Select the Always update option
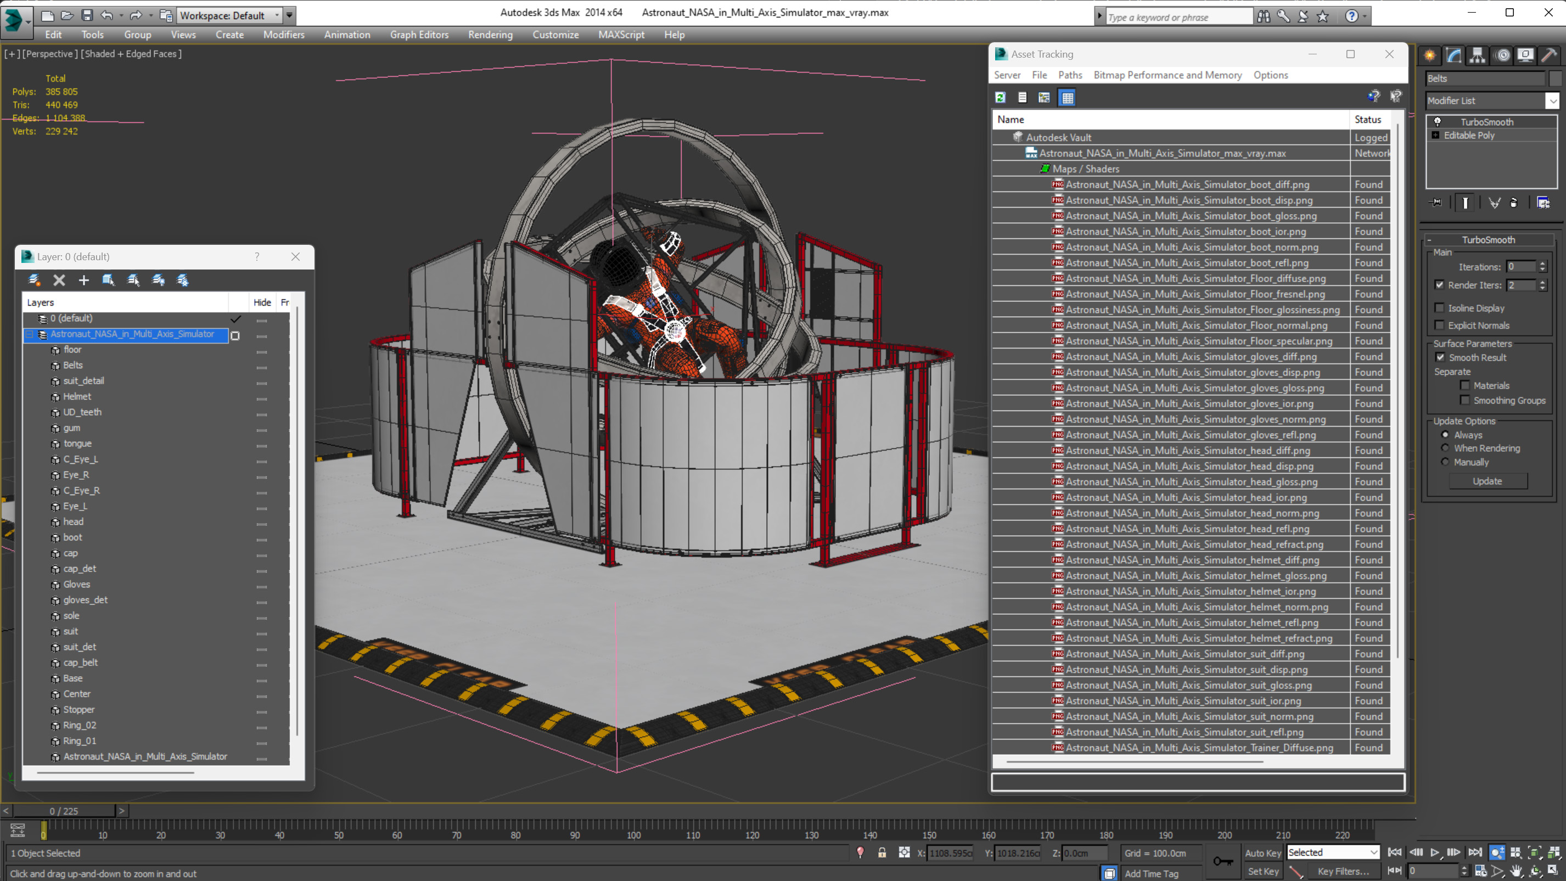Screen dimensions: 1566x881 [1445, 434]
